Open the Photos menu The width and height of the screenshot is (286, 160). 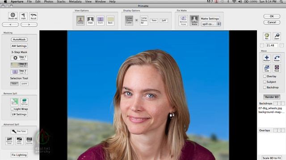point(49,2)
